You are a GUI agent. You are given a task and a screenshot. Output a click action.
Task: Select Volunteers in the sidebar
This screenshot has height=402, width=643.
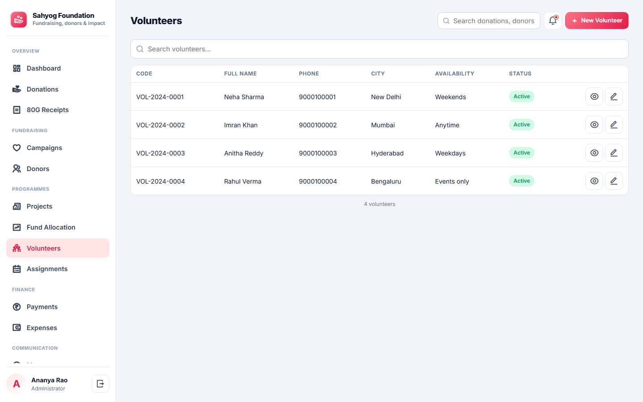pyautogui.click(x=58, y=248)
